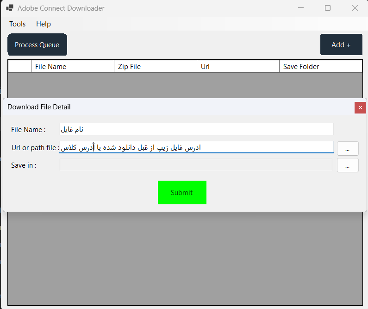
Task: Click the Save in path field
Action: [196, 164]
